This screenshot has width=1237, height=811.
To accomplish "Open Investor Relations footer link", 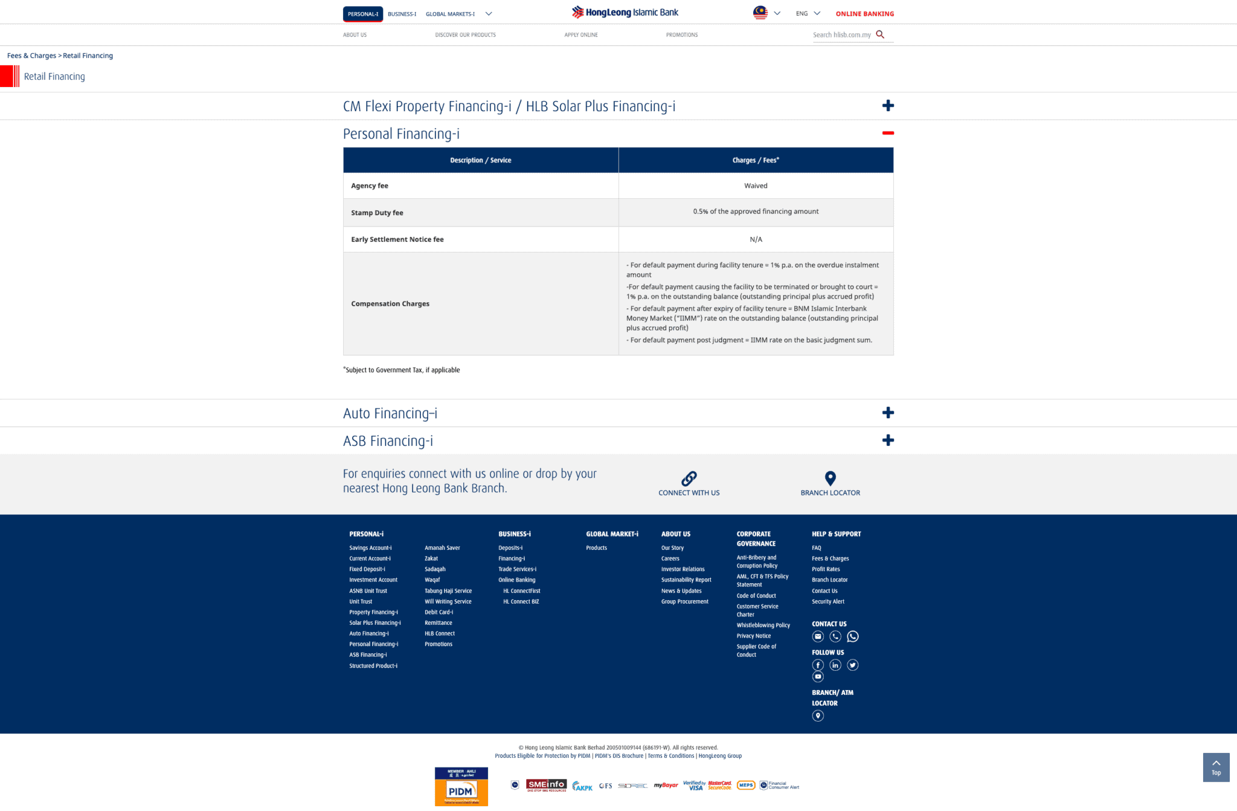I will pyautogui.click(x=683, y=569).
